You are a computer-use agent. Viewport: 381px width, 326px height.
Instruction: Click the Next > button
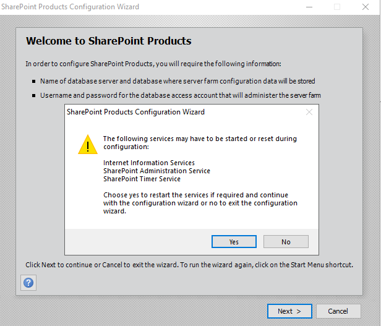289,311
